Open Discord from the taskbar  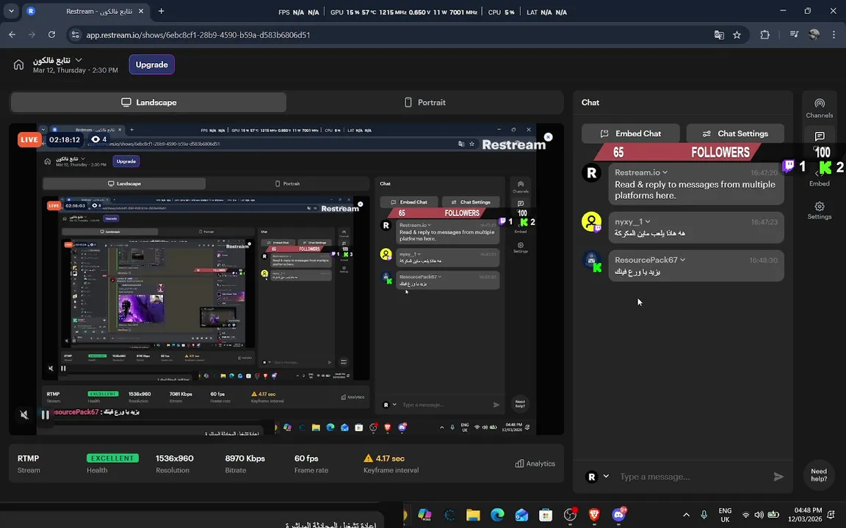tap(618, 515)
